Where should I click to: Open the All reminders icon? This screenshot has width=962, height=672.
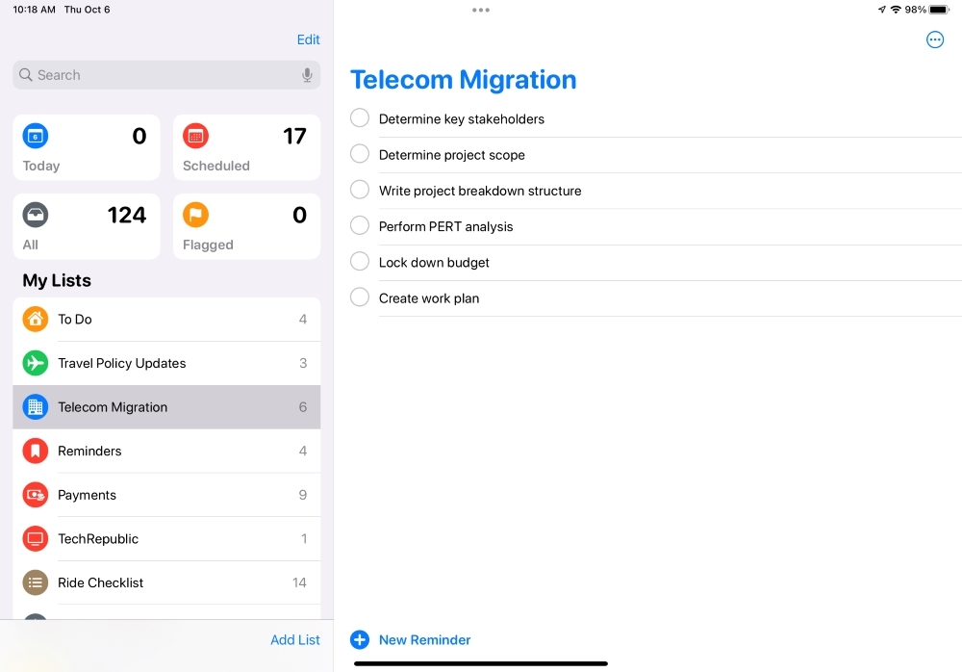click(36, 215)
